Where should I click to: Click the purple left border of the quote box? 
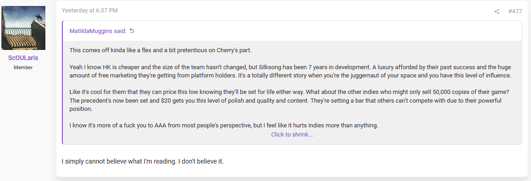tap(63, 82)
